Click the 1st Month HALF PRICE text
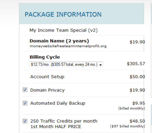 56,126
